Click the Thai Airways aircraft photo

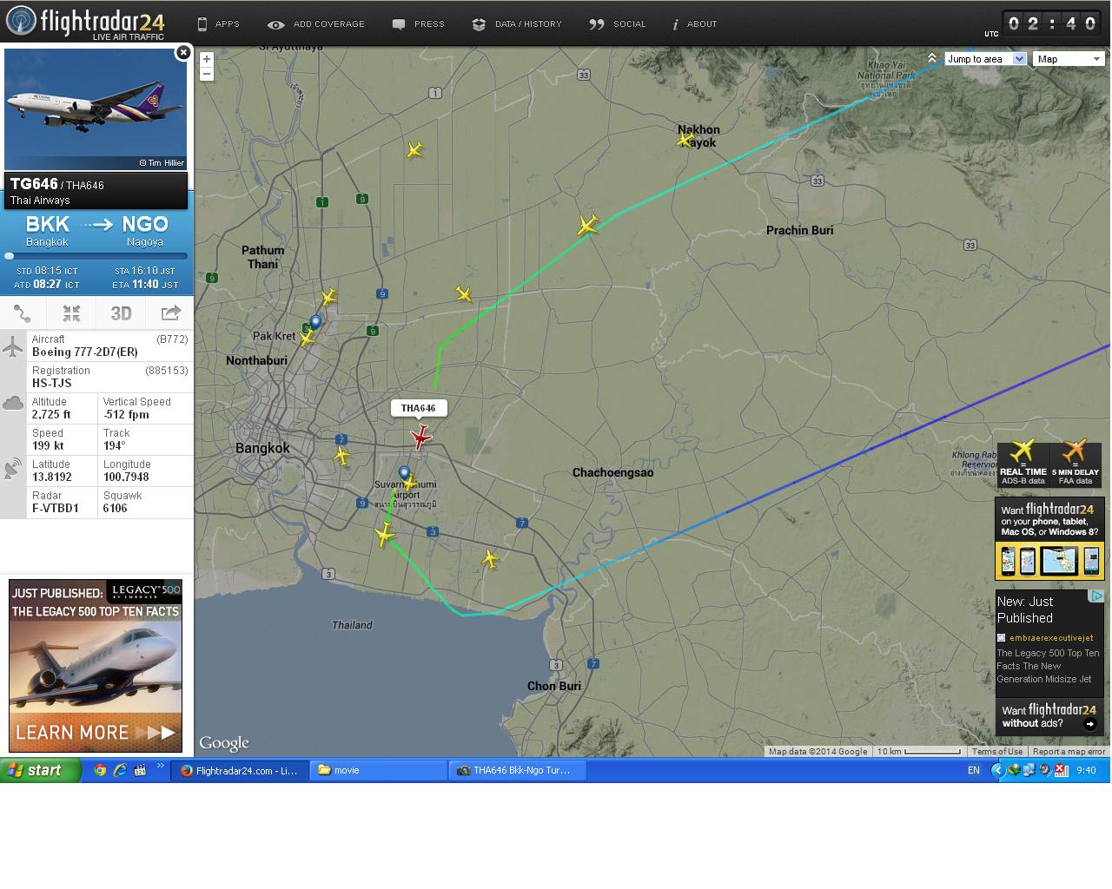click(x=96, y=109)
